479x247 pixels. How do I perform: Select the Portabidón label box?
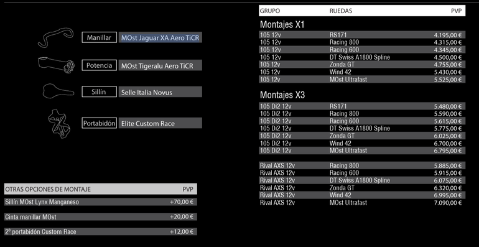click(100, 123)
